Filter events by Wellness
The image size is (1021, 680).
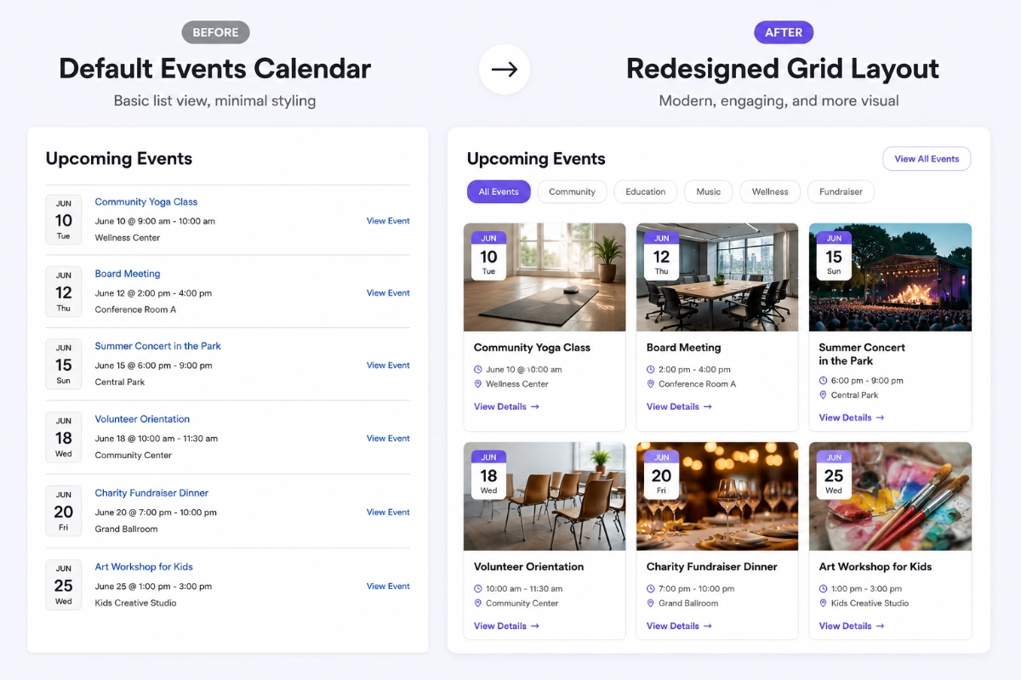pyautogui.click(x=770, y=192)
